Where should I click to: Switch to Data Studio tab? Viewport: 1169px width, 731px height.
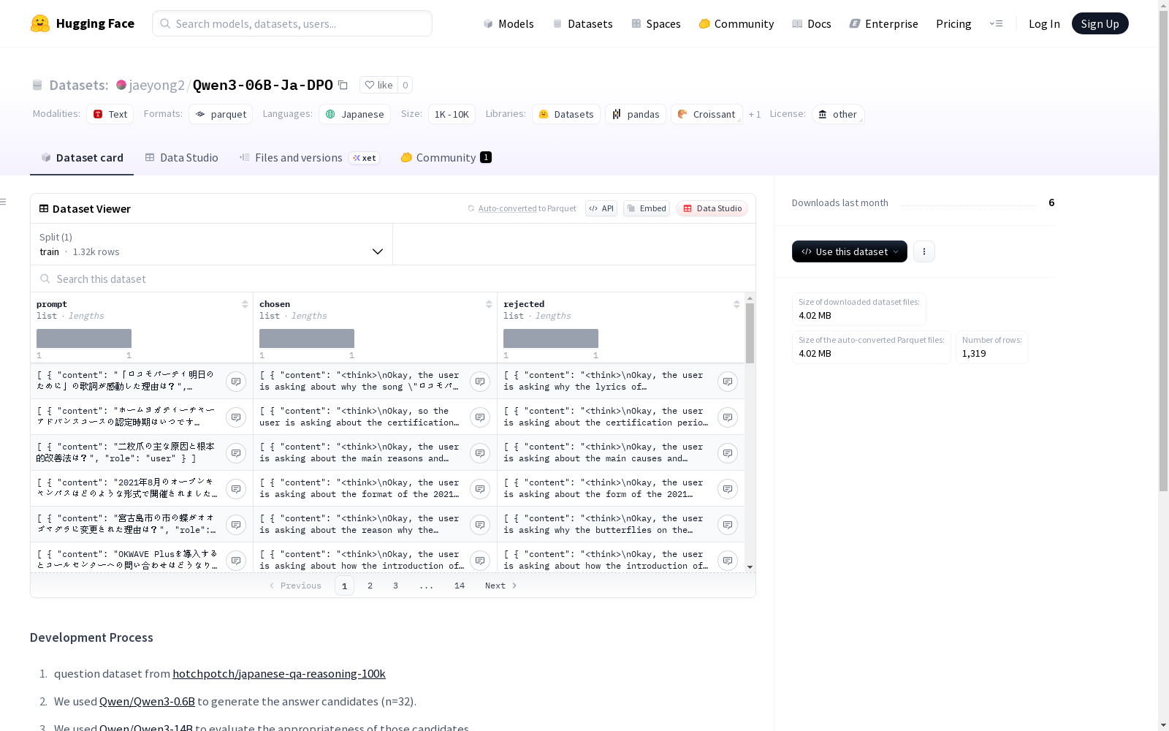[x=181, y=158]
